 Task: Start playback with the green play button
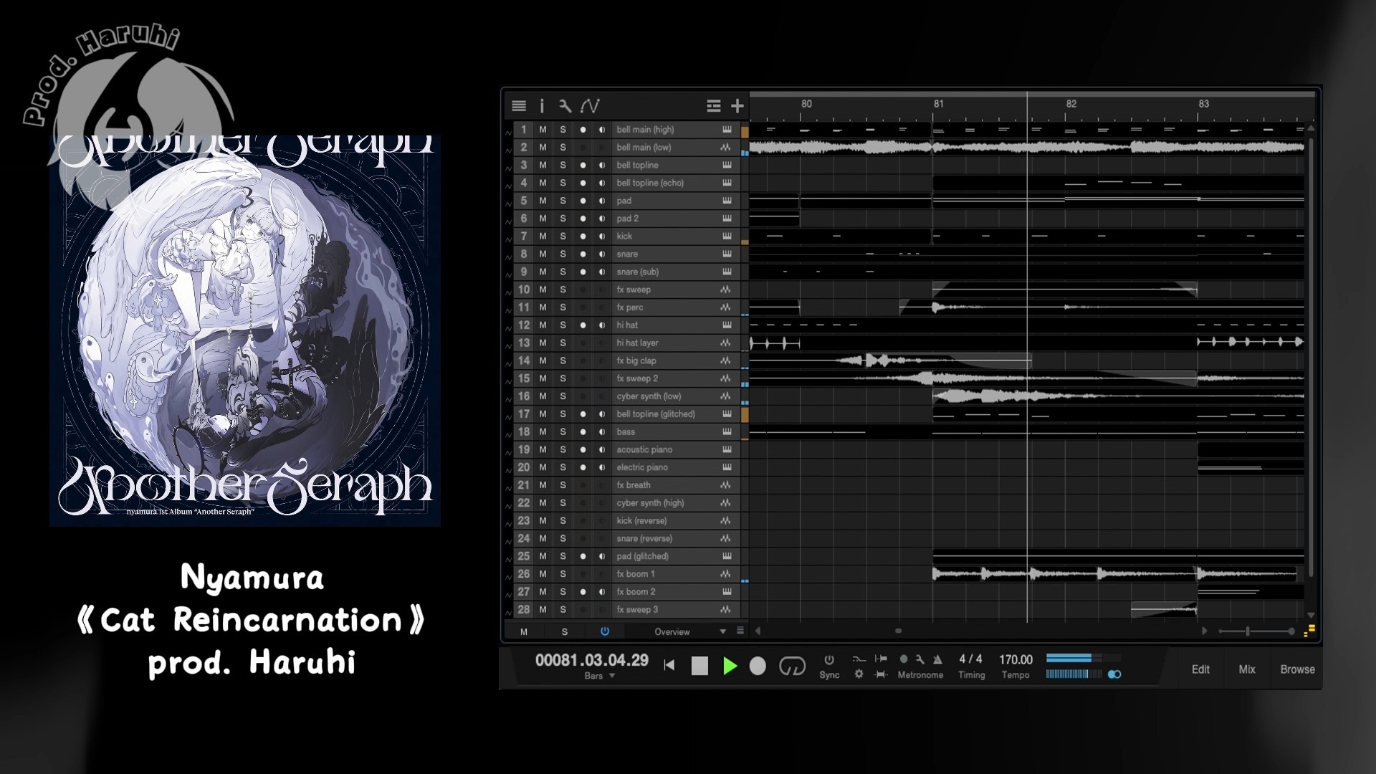730,666
